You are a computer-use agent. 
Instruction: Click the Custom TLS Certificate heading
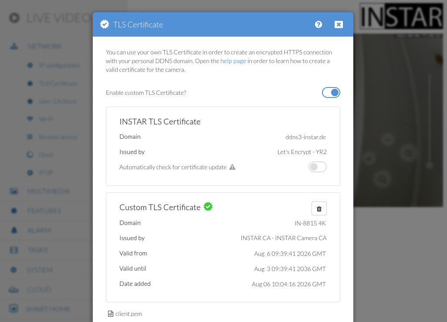(x=160, y=207)
